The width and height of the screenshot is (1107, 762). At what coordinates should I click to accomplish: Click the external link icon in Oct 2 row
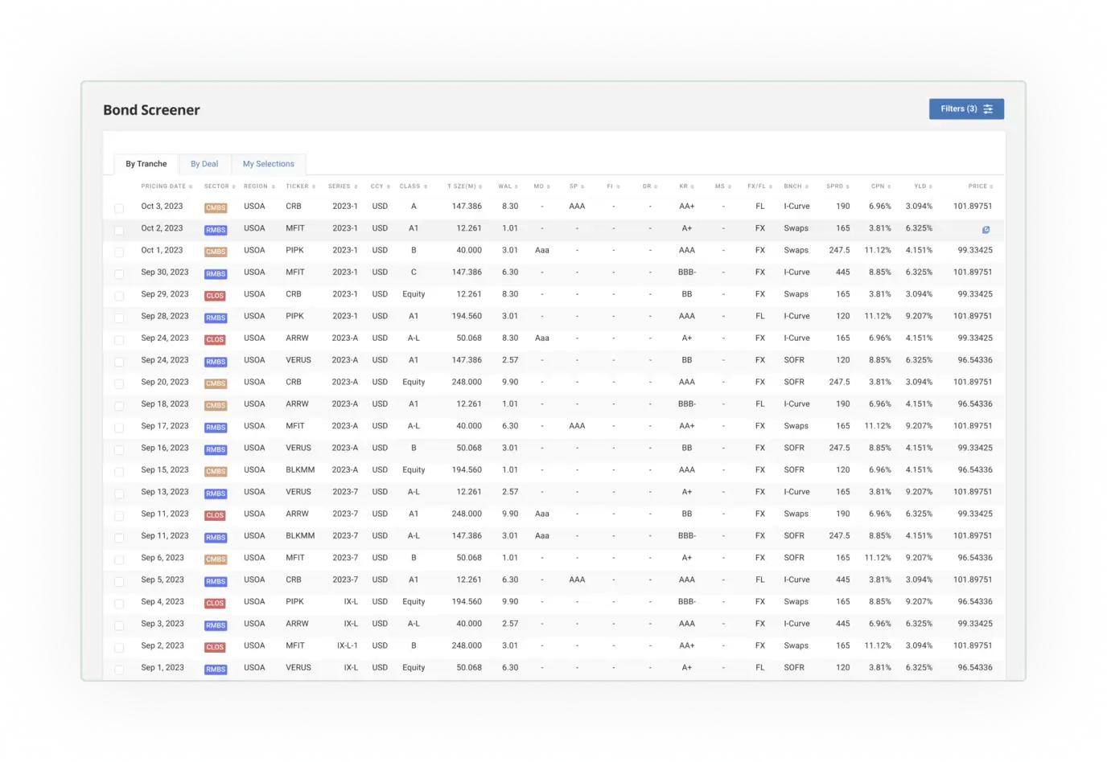(x=986, y=230)
